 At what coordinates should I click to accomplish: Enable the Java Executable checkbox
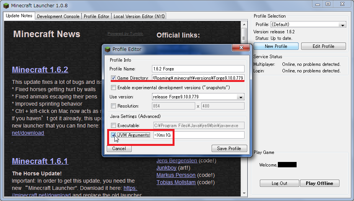113,126
